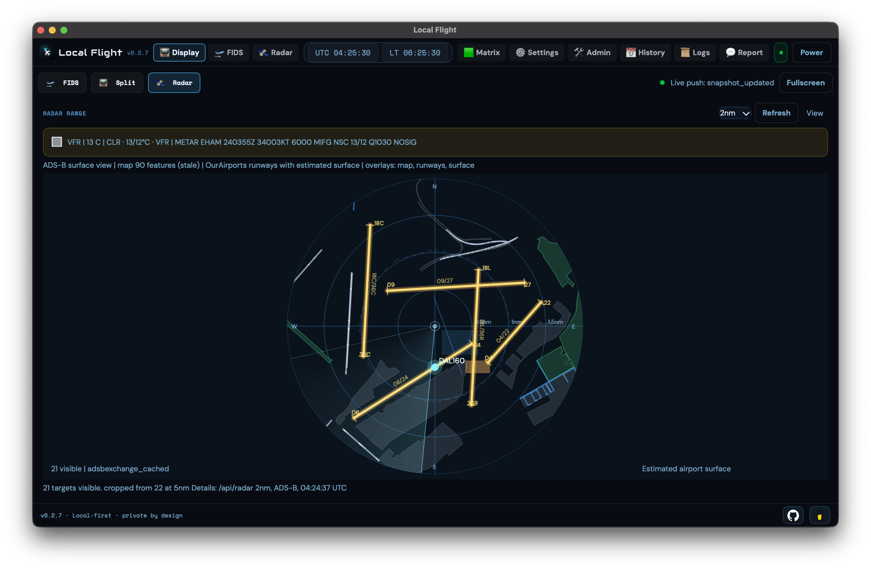The height and width of the screenshot is (570, 871).
Task: Click the green Live push status dot
Action: click(662, 83)
